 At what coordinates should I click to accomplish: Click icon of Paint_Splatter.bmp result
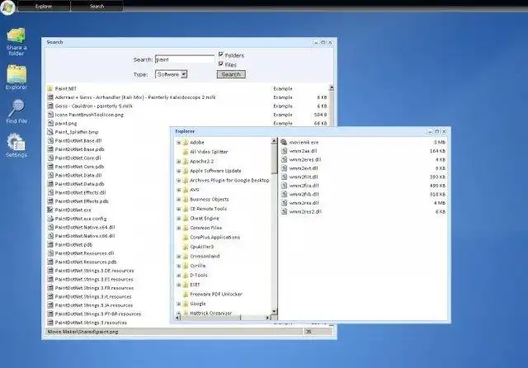pos(50,132)
